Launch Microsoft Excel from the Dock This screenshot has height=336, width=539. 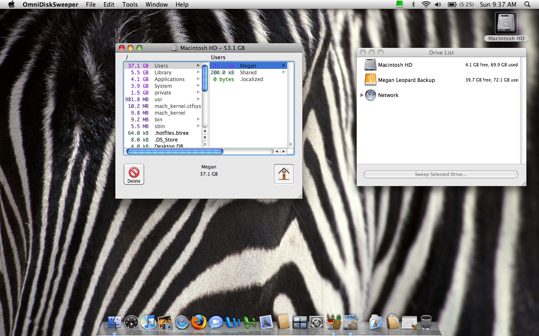coord(249,322)
